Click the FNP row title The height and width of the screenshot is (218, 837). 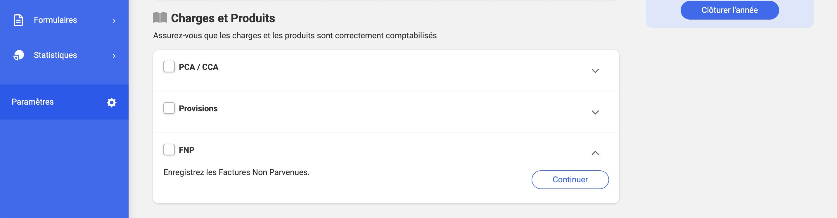coord(186,150)
